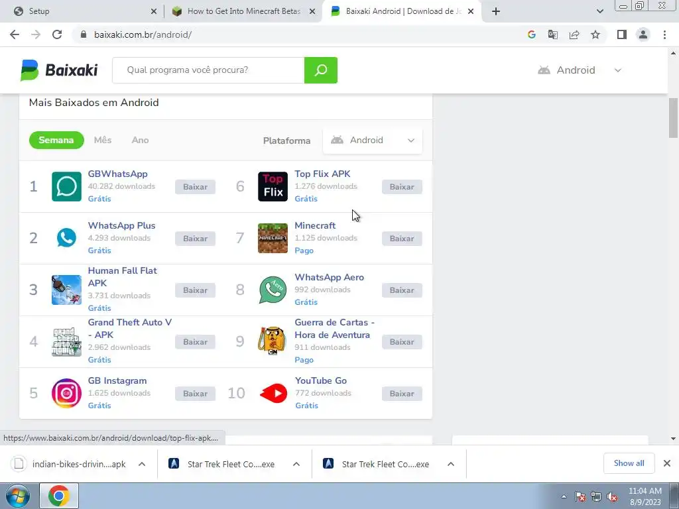Close the Minecraft Betas tab

click(x=312, y=11)
